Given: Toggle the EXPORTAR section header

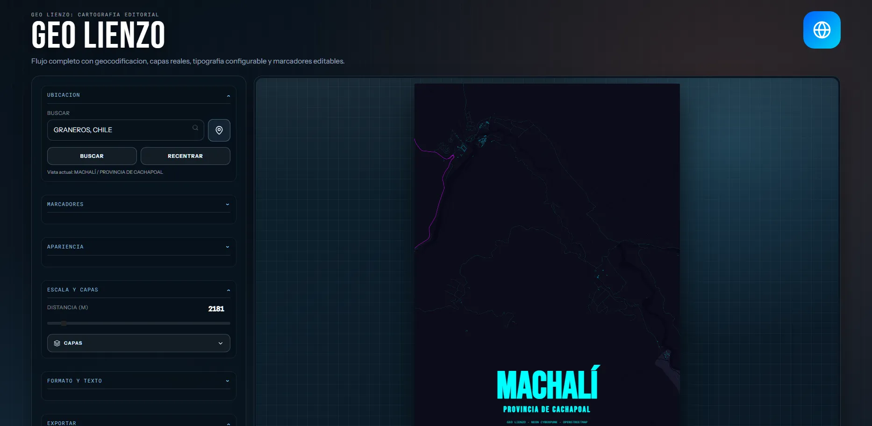Looking at the screenshot, I should pyautogui.click(x=228, y=423).
